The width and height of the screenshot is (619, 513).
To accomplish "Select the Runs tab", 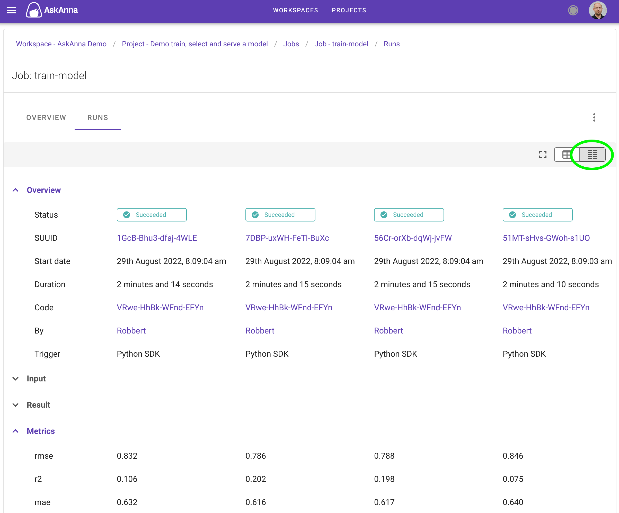I will coord(98,117).
